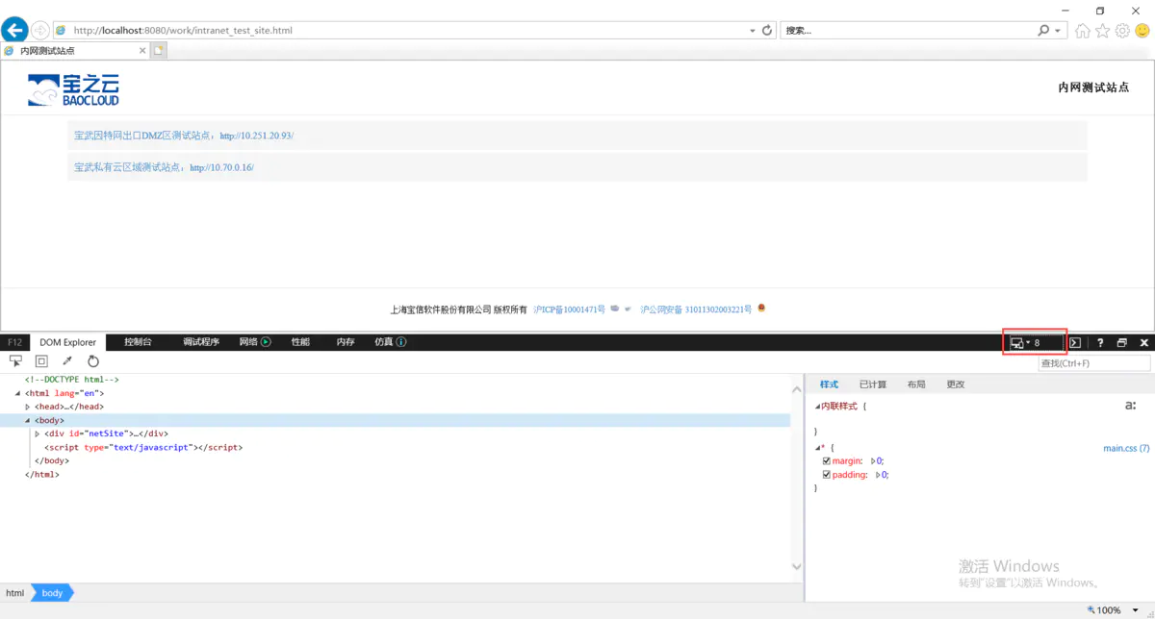Click the search magnifier icon in the search box
The width and height of the screenshot is (1155, 619).
[x=1043, y=30]
